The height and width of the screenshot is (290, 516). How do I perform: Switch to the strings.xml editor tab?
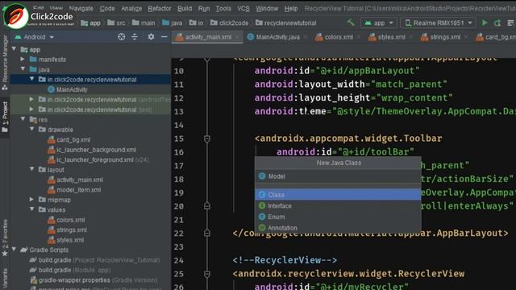pos(444,37)
